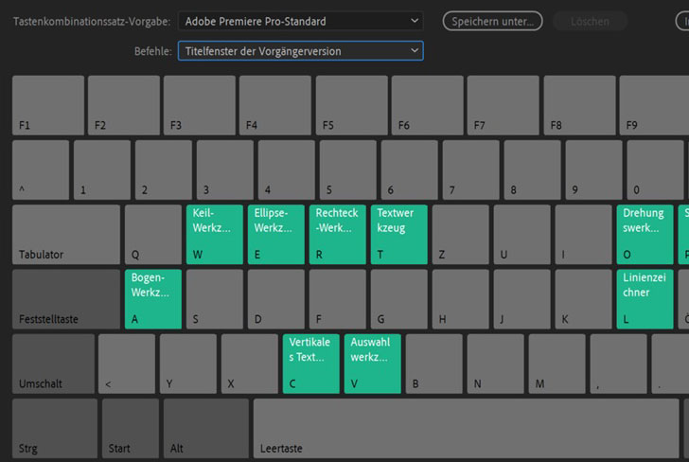Click the Feststelltaste key
This screenshot has width=689, height=462.
click(x=65, y=298)
